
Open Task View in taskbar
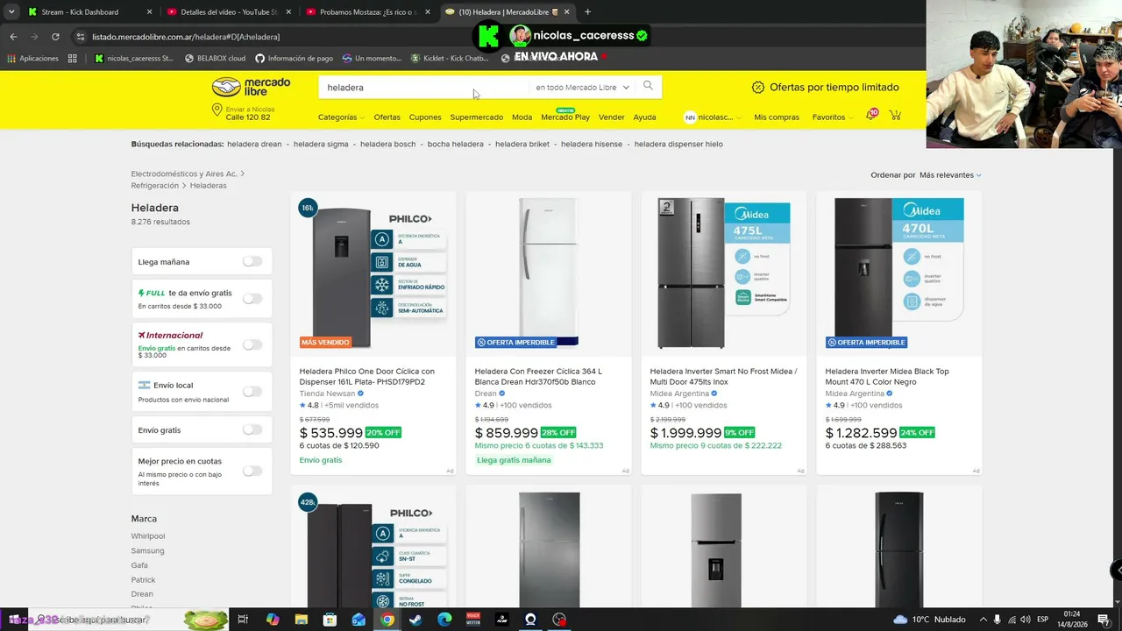click(243, 620)
